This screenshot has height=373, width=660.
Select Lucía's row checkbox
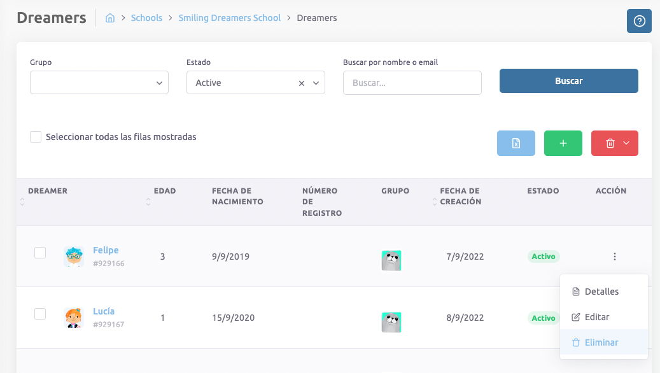[x=40, y=314]
